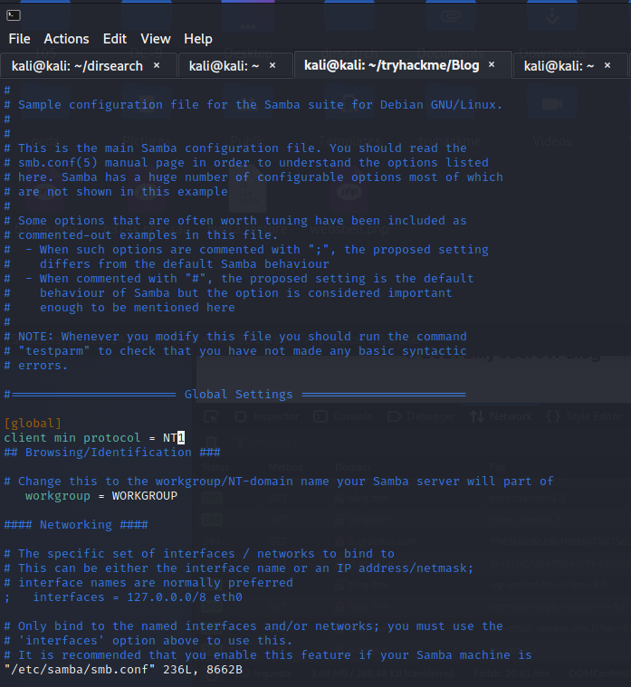Close the last kali@kali: ~ tab
This screenshot has width=631, height=687.
click(607, 65)
